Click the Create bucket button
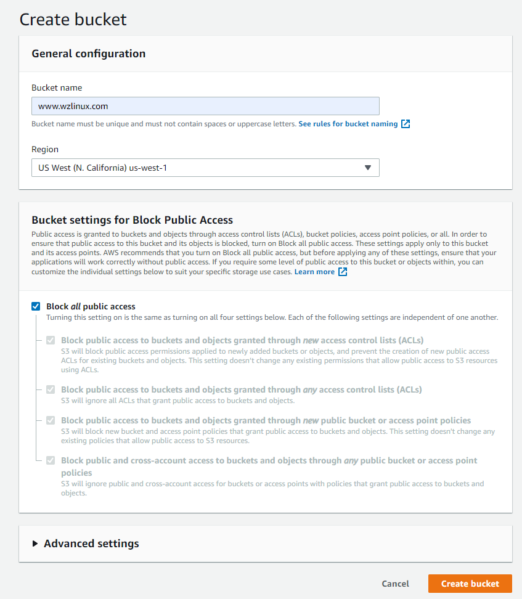Image resolution: width=522 pixels, height=599 pixels. (x=470, y=584)
